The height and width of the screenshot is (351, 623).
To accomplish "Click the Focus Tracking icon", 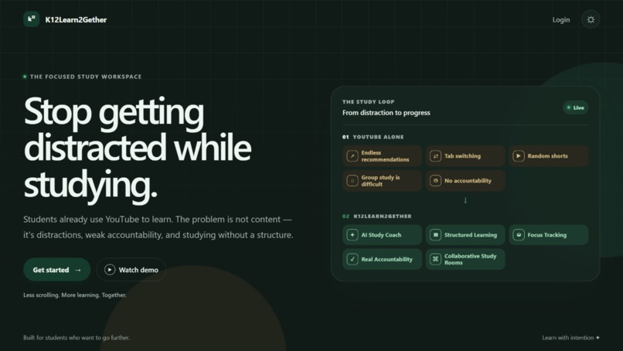I will (x=519, y=235).
